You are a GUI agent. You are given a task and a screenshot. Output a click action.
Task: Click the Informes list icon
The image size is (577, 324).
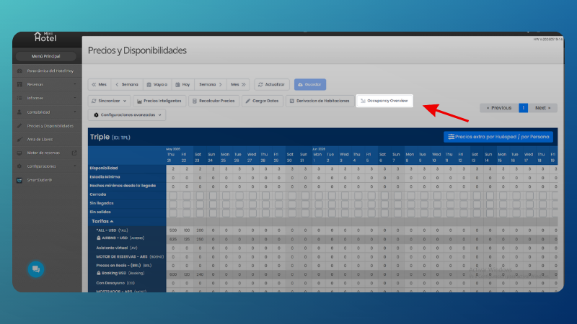point(19,98)
